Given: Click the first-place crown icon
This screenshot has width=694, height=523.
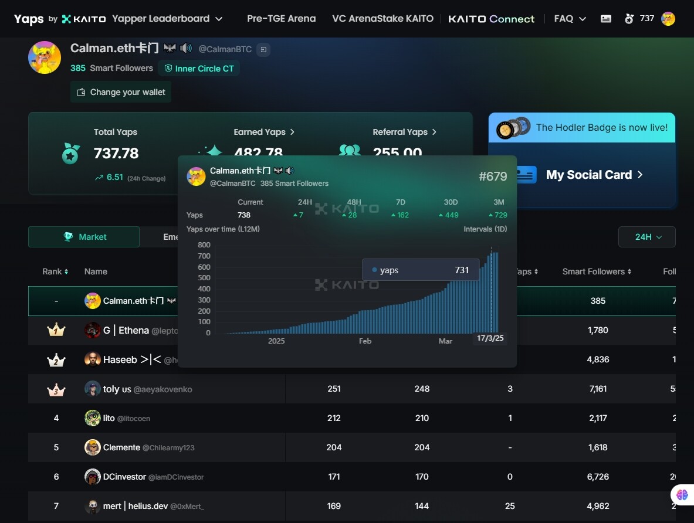Looking at the screenshot, I should (56, 330).
